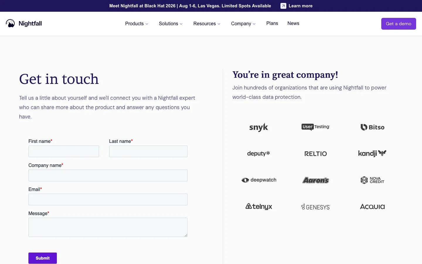This screenshot has height=264, width=422.
Task: Click the Aaron's customer logo
Action: point(316,180)
